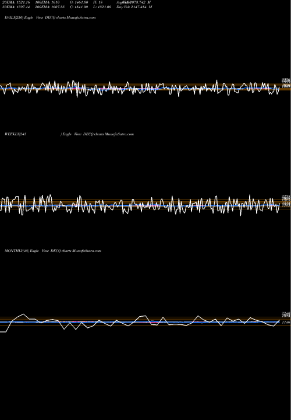Click the monthly chart price line
Screen dimensions: 291x420
click(140, 323)
